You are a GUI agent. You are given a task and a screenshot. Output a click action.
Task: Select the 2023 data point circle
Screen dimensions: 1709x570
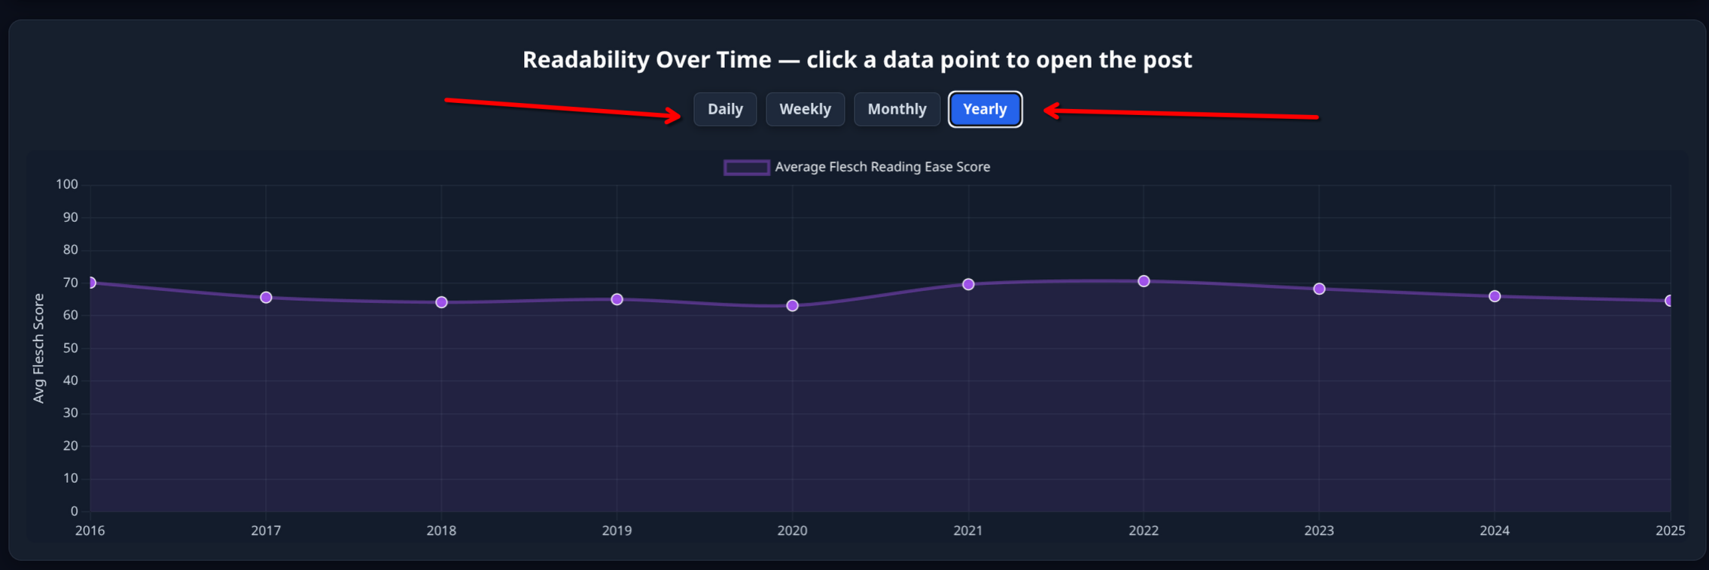coord(1319,289)
